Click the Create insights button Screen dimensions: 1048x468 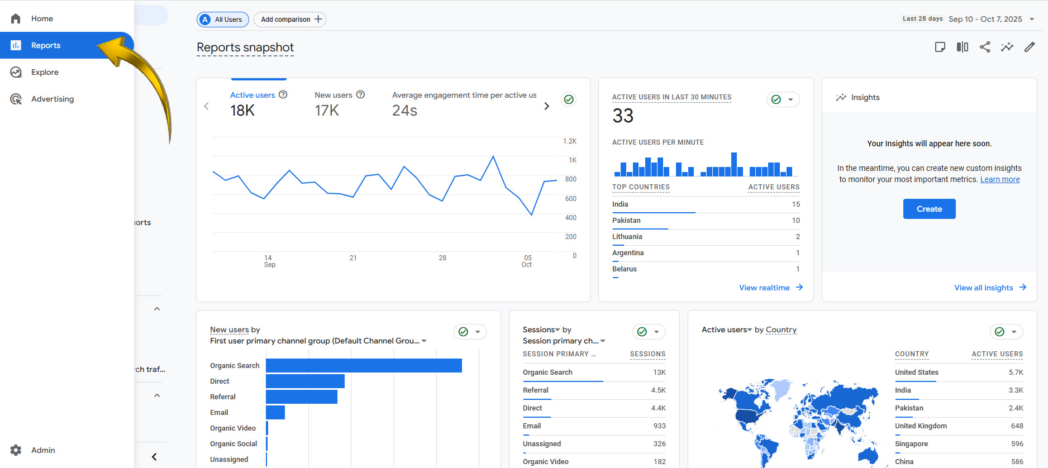(929, 209)
